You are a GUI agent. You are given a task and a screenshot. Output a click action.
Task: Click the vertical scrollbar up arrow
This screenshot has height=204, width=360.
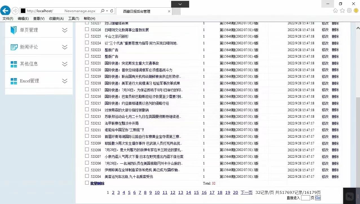coord(358,28)
